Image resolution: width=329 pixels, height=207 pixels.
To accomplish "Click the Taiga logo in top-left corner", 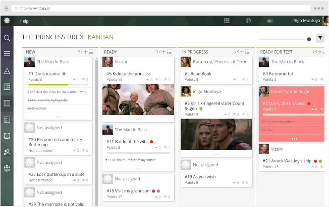I will [x=7, y=21].
